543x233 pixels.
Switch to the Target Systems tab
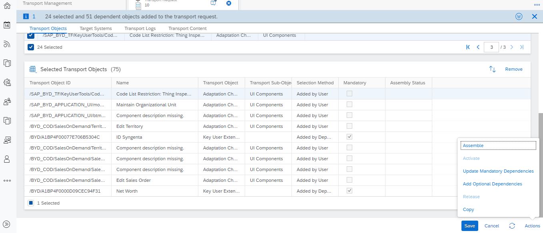pyautogui.click(x=96, y=28)
